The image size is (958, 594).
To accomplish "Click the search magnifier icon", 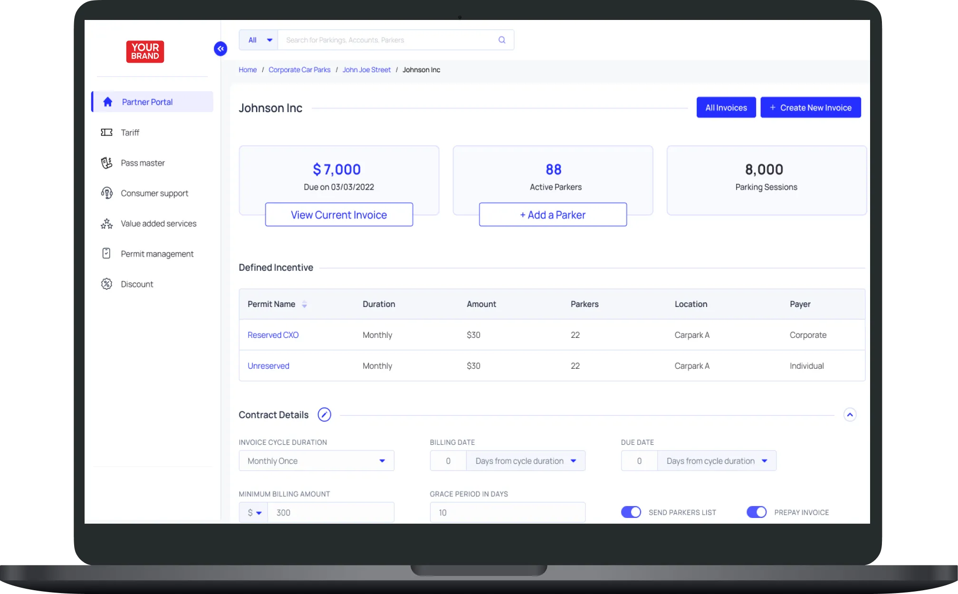I will 502,40.
